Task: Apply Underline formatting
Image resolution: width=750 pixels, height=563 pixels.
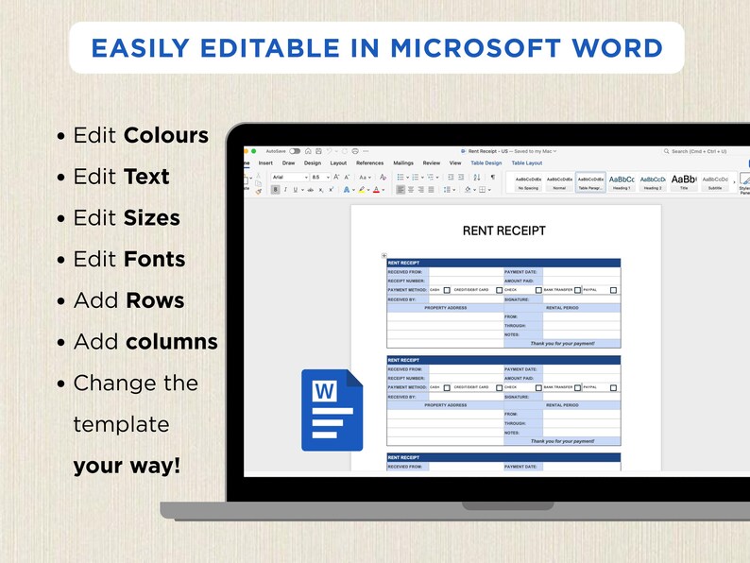Action: [295, 190]
